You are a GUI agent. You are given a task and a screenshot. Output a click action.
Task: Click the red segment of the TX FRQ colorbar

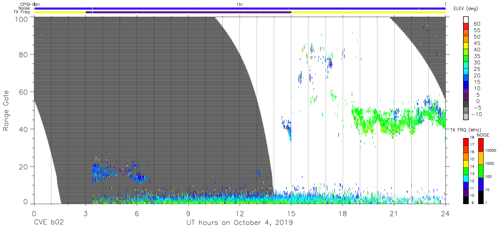(466, 142)
